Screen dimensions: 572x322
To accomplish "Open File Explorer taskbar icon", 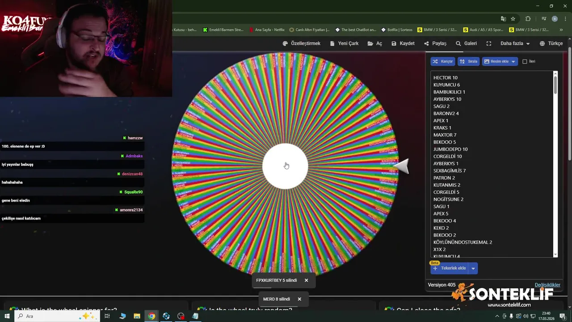I will pyautogui.click(x=137, y=316).
